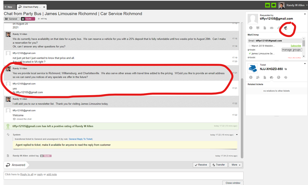This screenshot has height=185, width=308.
Task: Click conversation vertical scrollbar
Action: click(242, 118)
